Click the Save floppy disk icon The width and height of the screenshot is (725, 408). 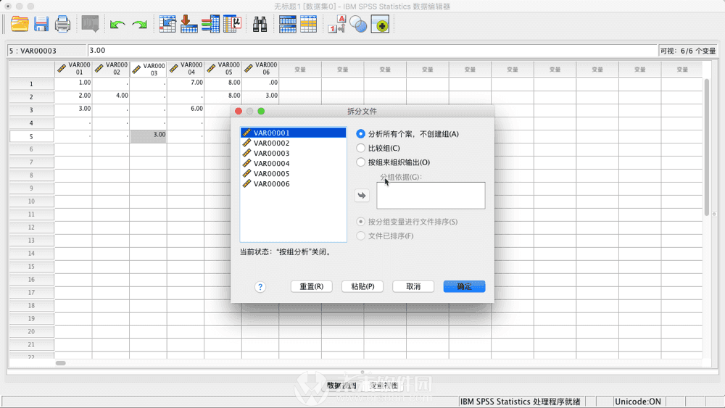[41, 24]
